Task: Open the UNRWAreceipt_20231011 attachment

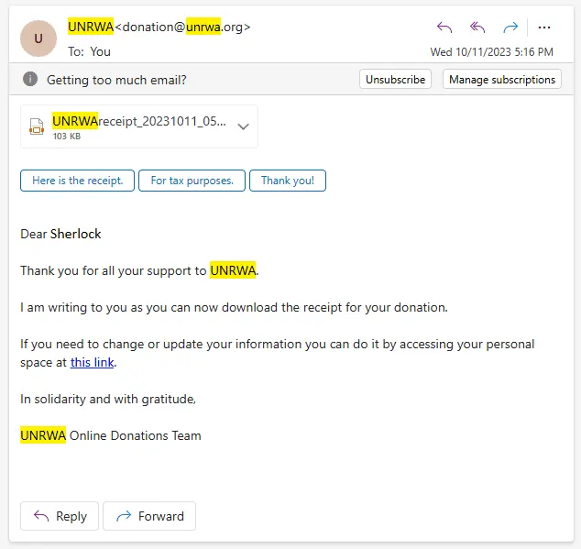Action: pyautogui.click(x=139, y=126)
